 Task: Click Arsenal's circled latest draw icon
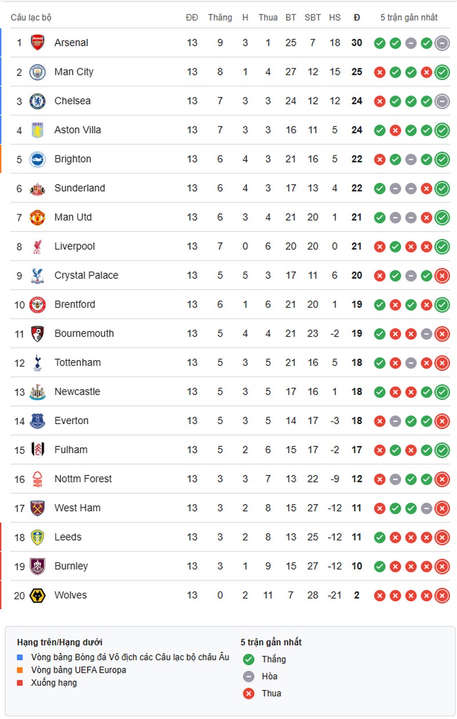coord(442,43)
